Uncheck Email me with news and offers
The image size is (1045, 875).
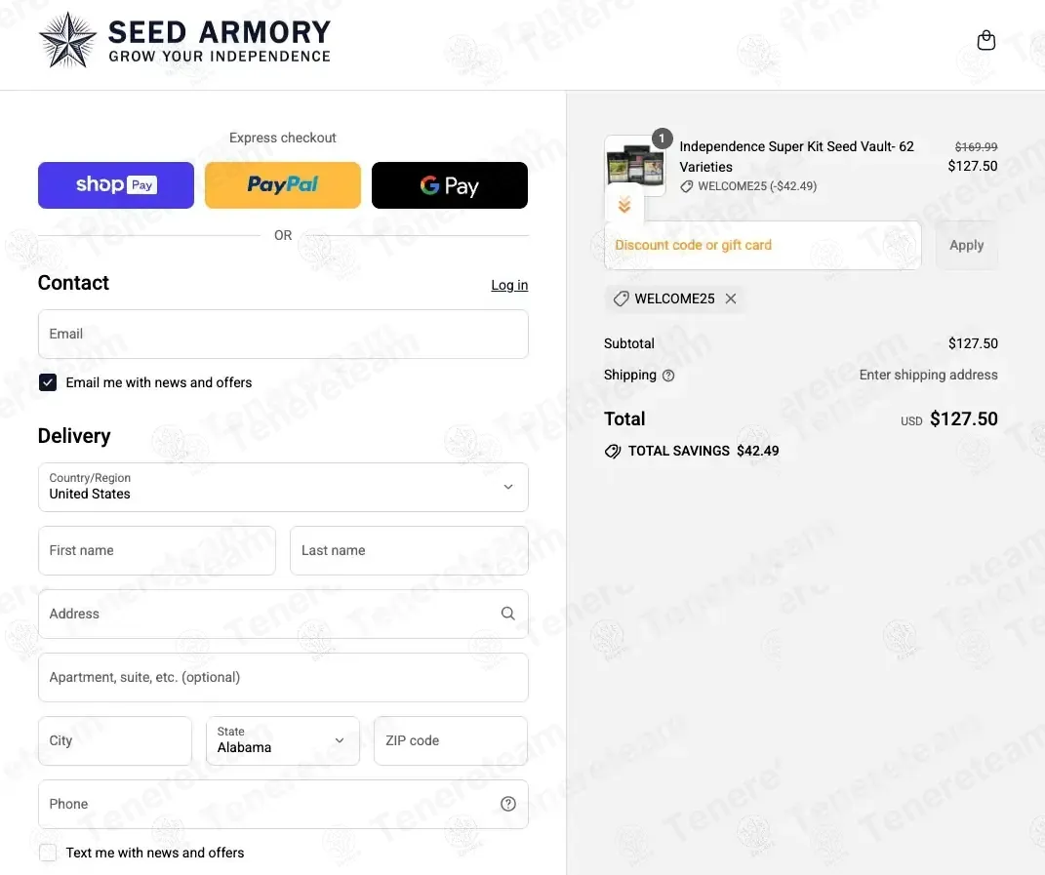click(x=48, y=382)
